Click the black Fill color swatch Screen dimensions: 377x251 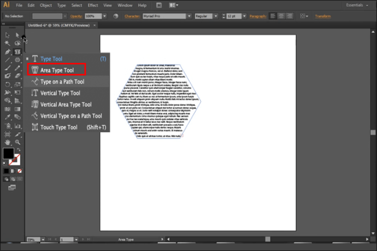click(x=8, y=154)
